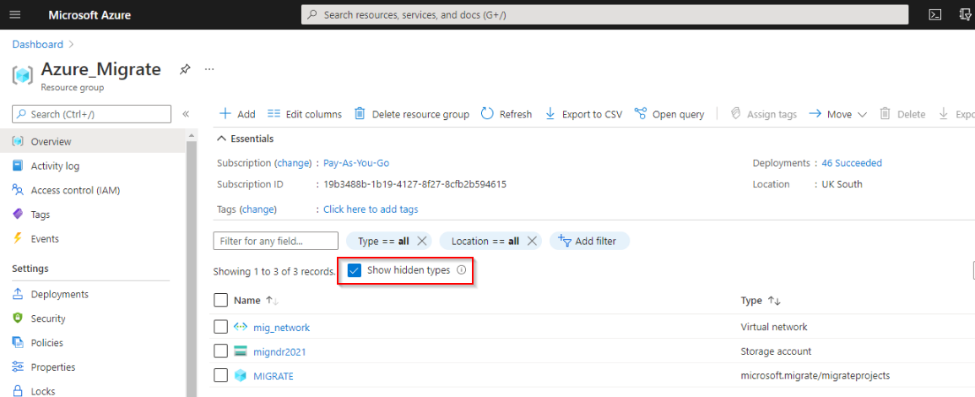Remove the Type == all filter
The height and width of the screenshot is (397, 975).
421,241
